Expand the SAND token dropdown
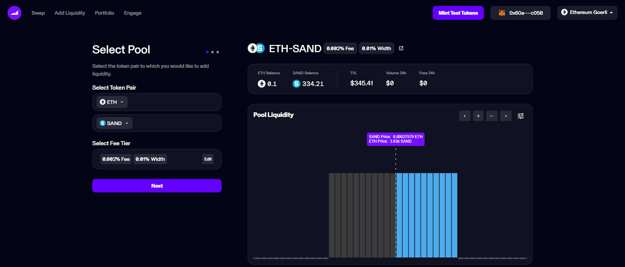The image size is (625, 267). (114, 123)
